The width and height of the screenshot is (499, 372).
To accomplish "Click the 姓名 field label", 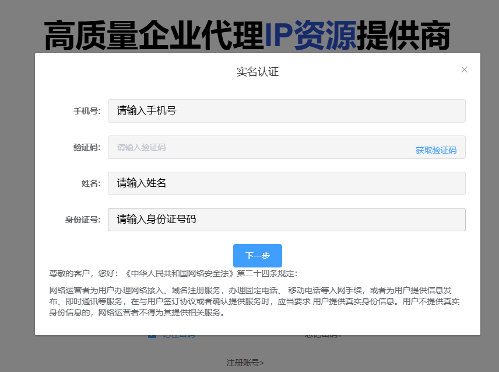I will [90, 183].
